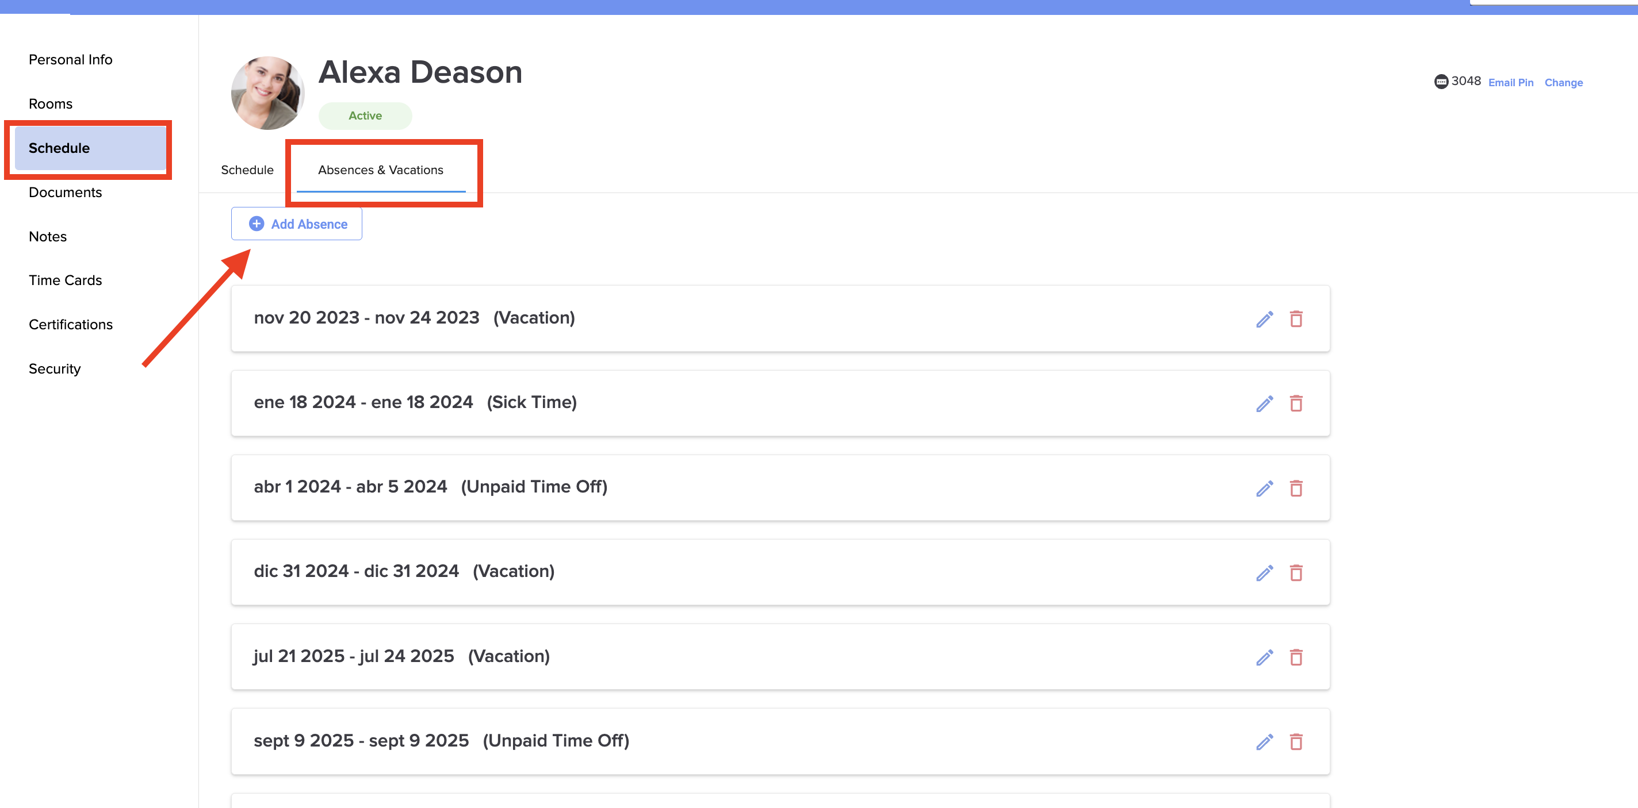Delete the dic 31 2024 vacation entry
The image size is (1638, 808).
pos(1296,573)
